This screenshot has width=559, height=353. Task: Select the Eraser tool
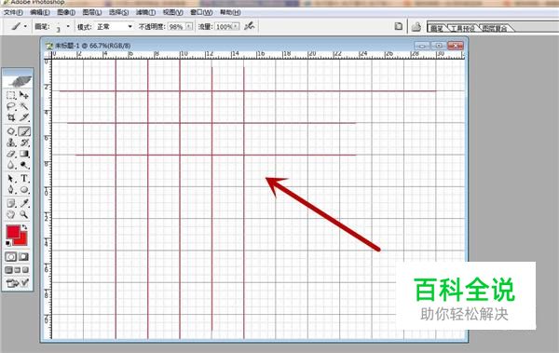(x=11, y=154)
